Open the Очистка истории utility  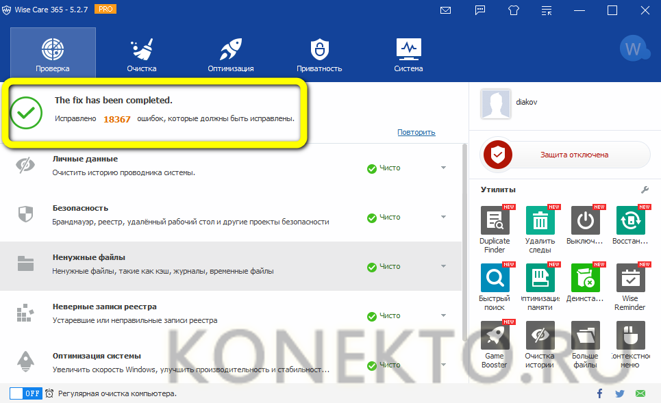[540, 344]
